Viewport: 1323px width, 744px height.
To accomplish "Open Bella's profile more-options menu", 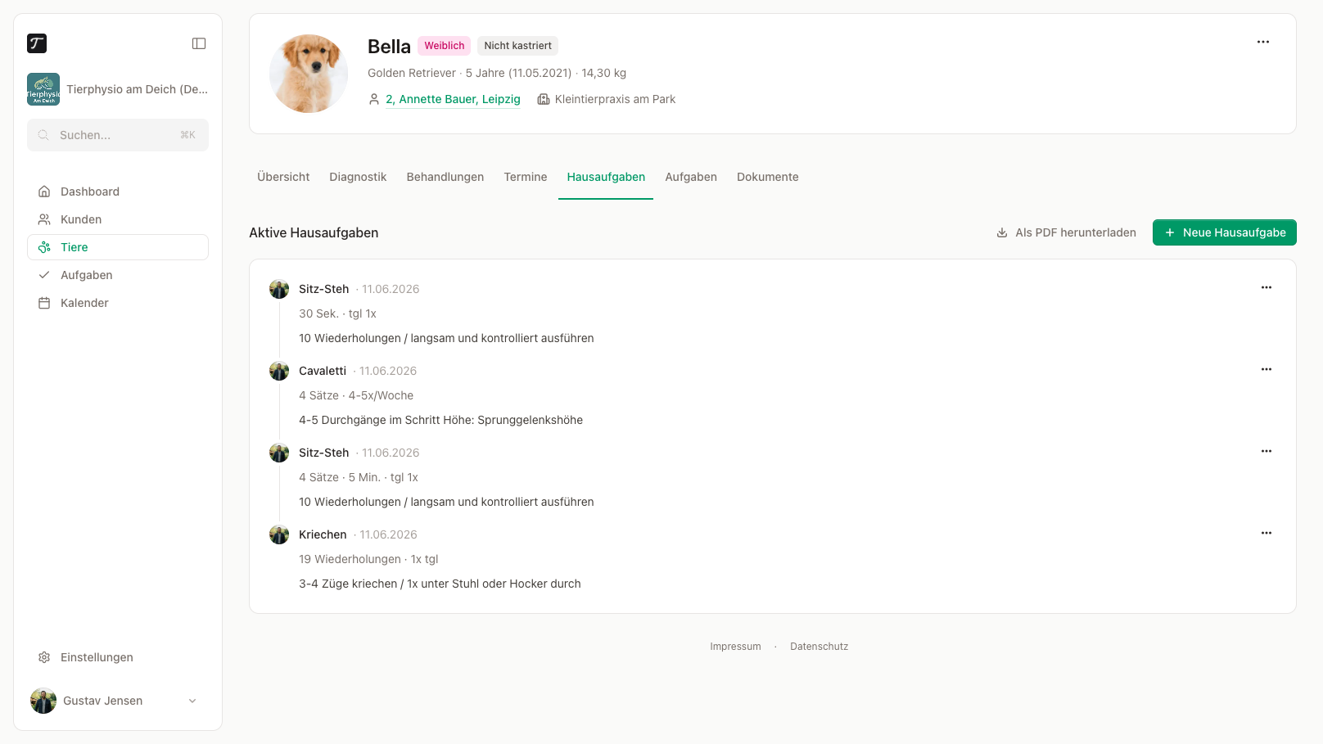I will 1263,42.
